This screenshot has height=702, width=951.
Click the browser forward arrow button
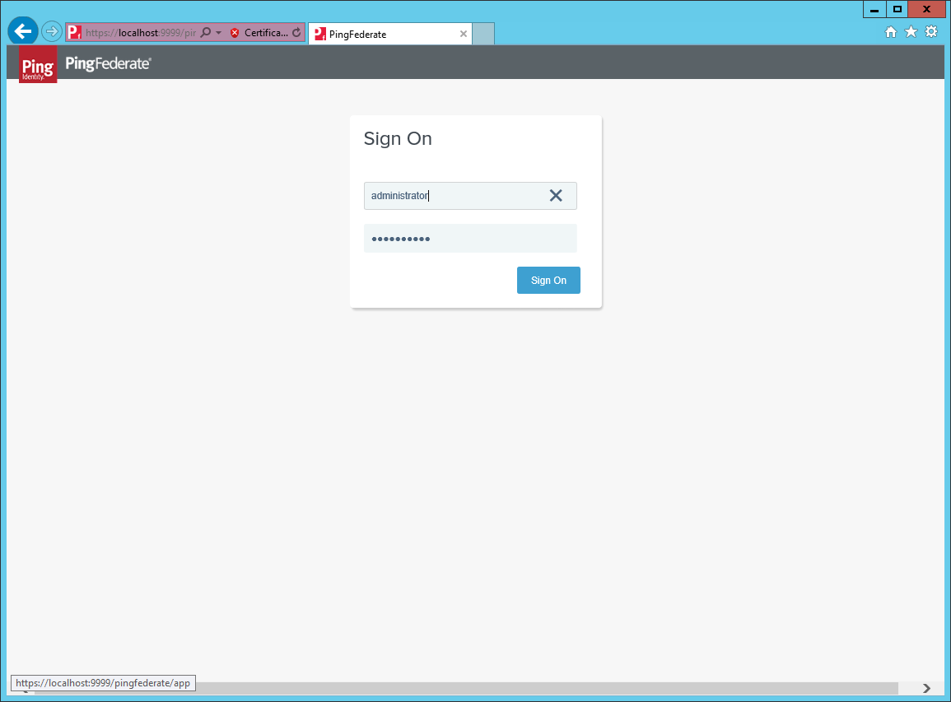click(52, 31)
